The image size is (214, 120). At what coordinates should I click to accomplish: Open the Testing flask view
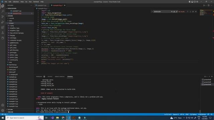tap(3, 33)
